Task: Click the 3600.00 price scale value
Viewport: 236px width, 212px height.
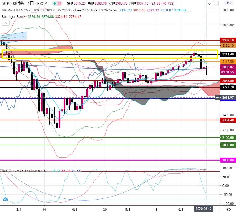Action: click(228, 25)
